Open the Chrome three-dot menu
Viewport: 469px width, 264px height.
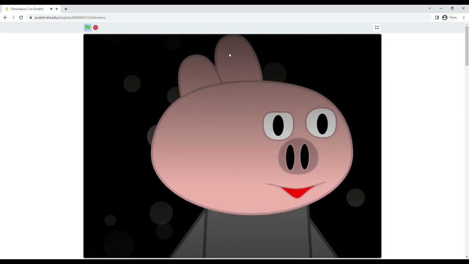[464, 18]
